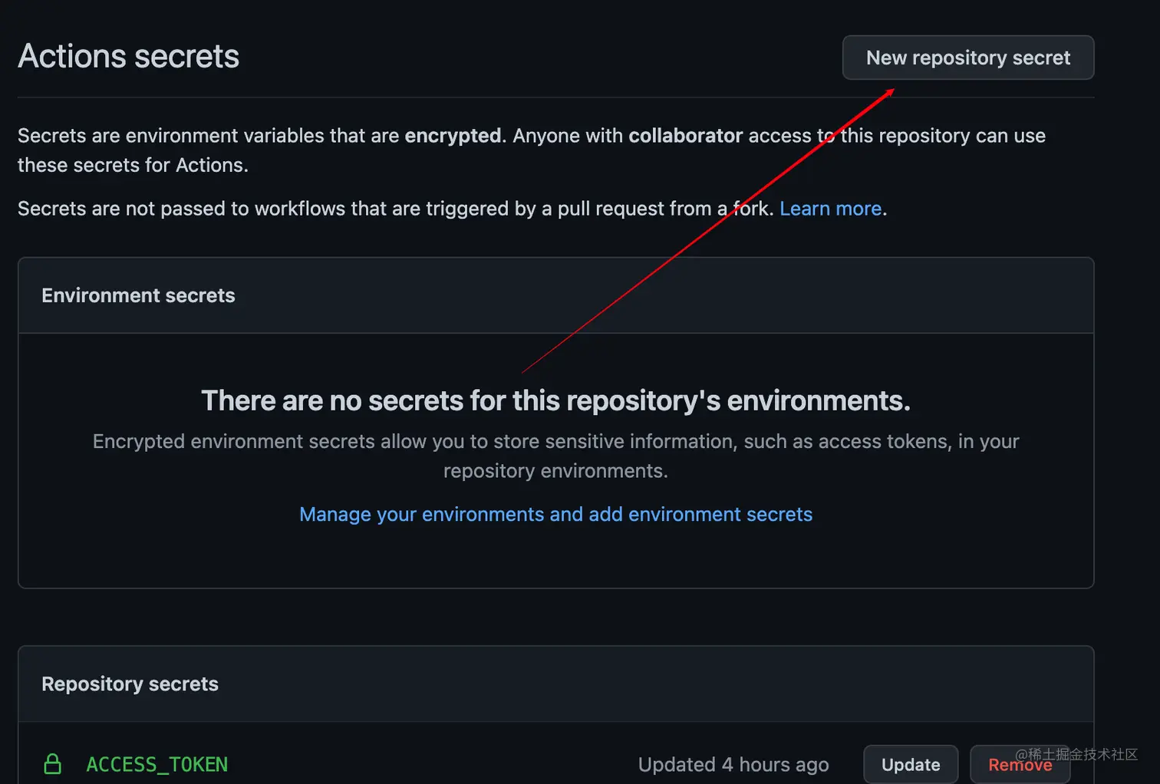Click the Encrypted environment secrets description text
Screen dimensions: 1160x784
(555, 442)
